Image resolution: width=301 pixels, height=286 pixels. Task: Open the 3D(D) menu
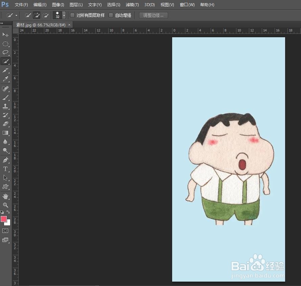tap(149, 5)
